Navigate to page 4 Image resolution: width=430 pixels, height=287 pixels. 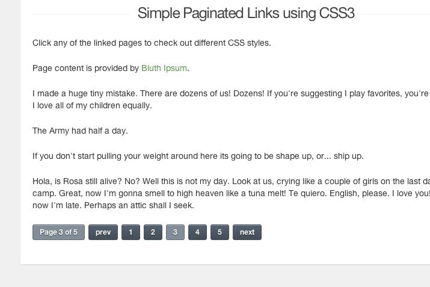[197, 232]
